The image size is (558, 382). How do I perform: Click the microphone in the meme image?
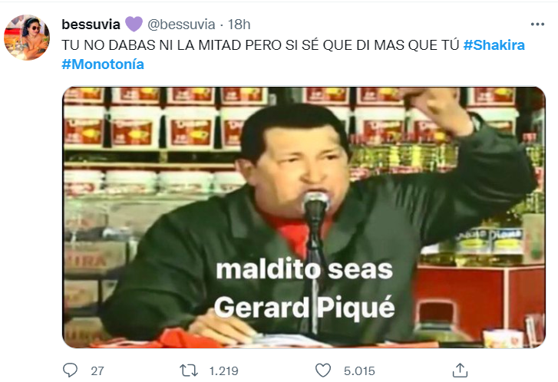coord(315,205)
